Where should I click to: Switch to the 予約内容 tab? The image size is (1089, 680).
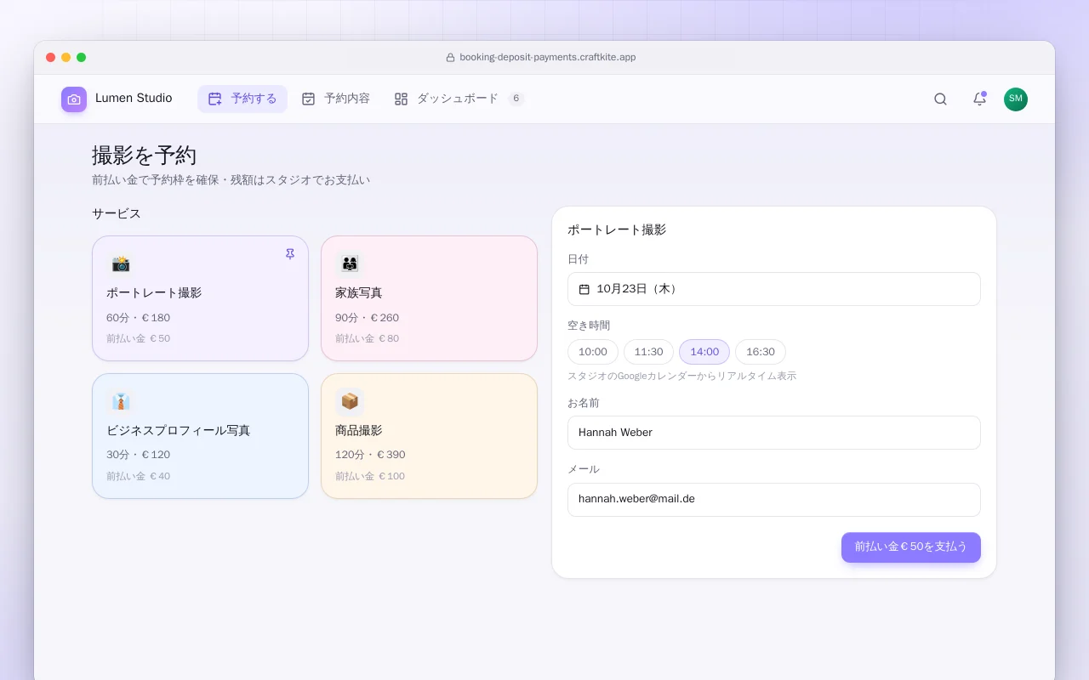[x=336, y=99]
